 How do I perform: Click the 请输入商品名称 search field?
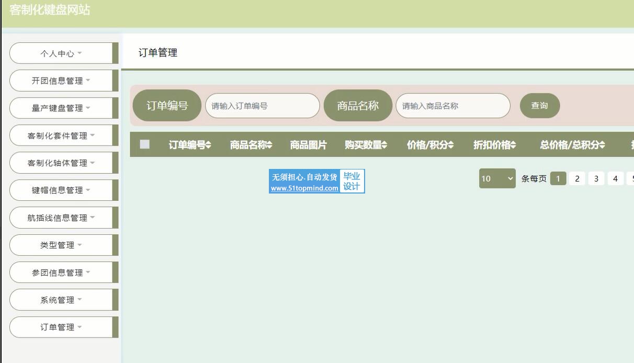(x=452, y=106)
